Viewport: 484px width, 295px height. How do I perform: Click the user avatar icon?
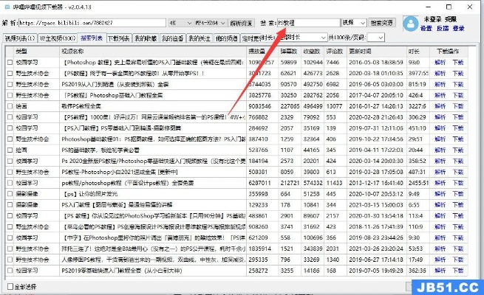(x=412, y=23)
